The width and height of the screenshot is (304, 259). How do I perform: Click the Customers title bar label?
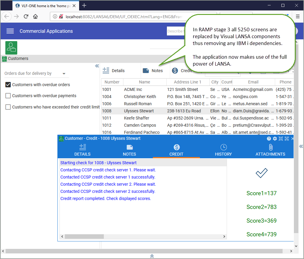click(18, 58)
